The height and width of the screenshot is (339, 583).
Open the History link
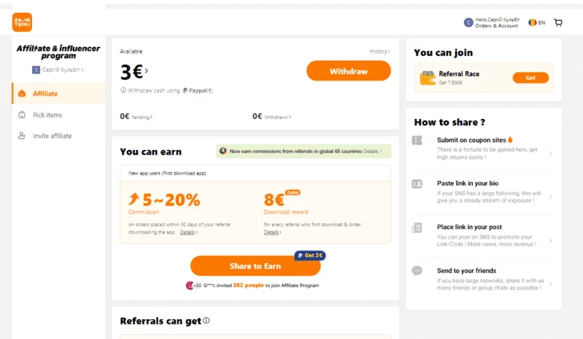pyautogui.click(x=379, y=51)
